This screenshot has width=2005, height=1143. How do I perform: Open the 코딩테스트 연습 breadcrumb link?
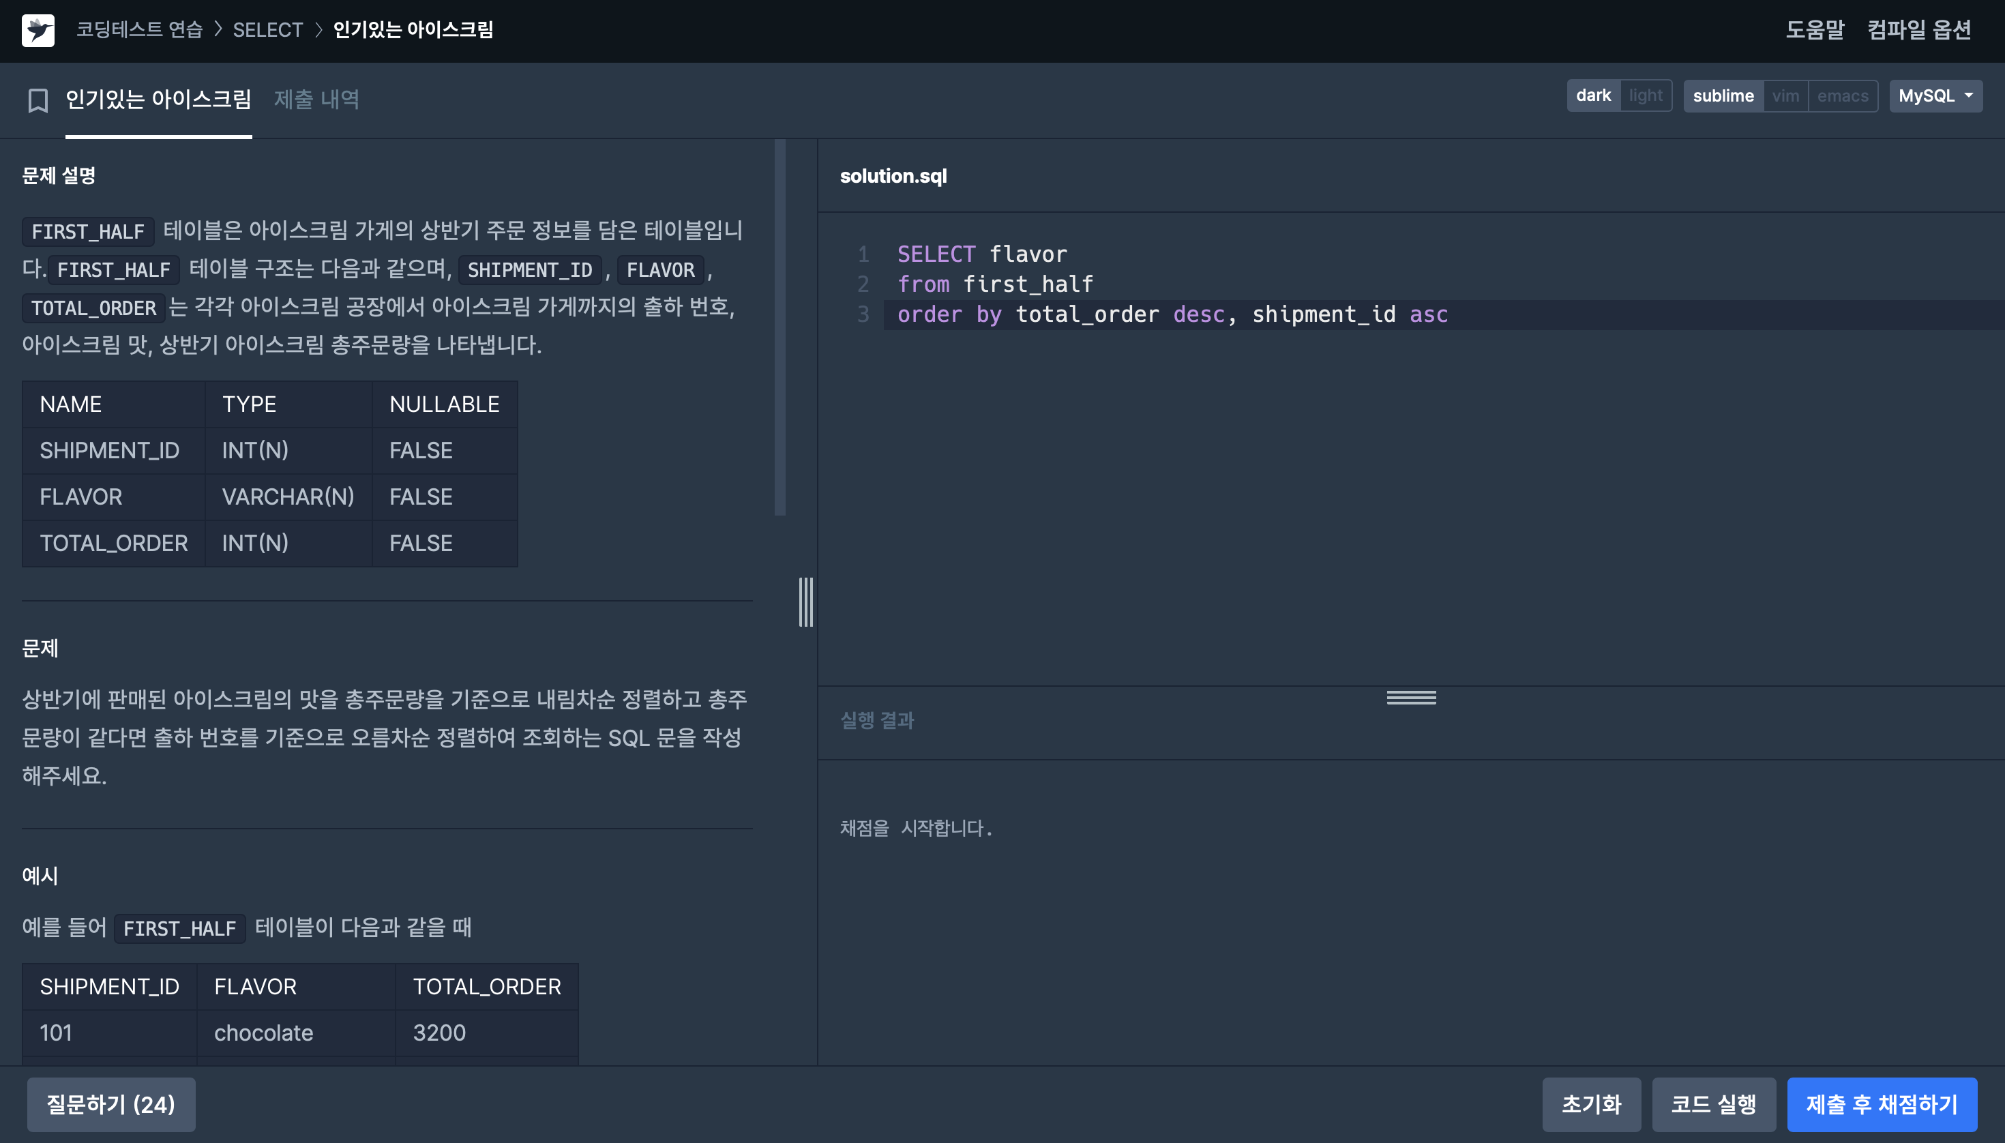coord(140,30)
